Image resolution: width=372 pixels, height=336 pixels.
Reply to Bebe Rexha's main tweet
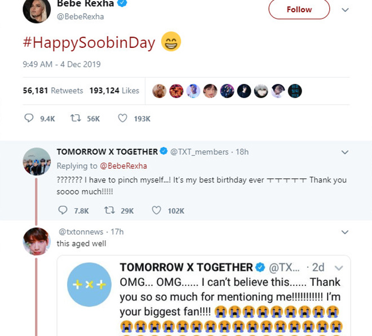[x=30, y=118]
